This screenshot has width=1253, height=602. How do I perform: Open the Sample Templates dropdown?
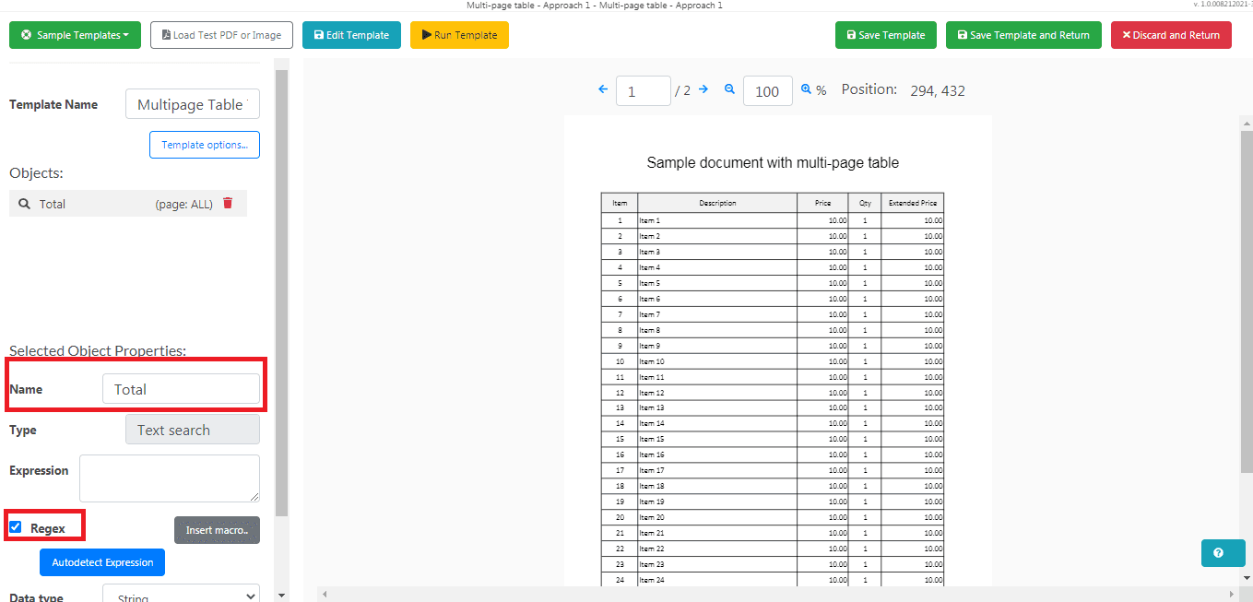[x=74, y=34]
